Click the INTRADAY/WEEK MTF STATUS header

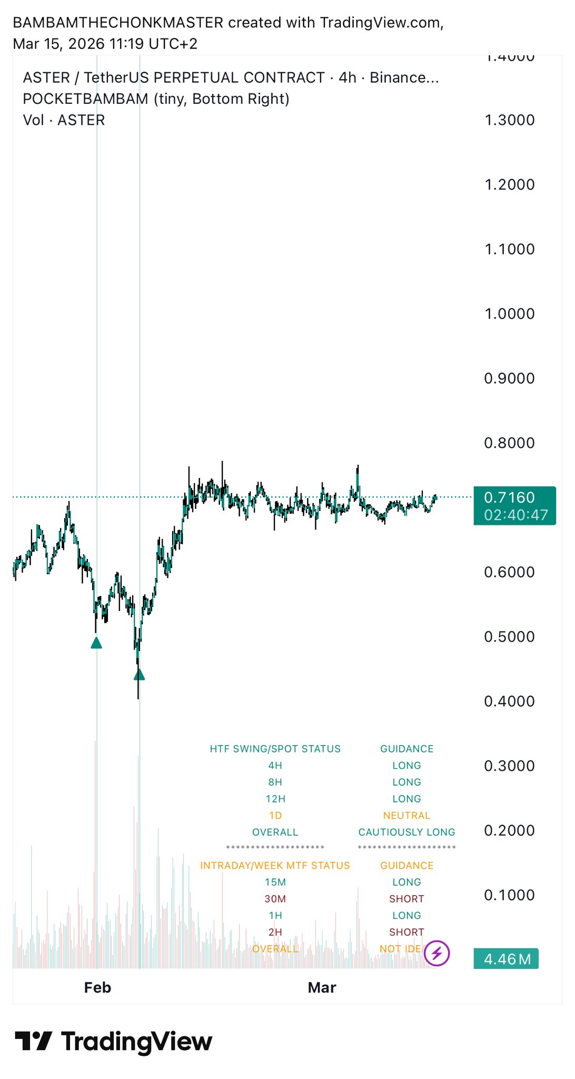tap(275, 866)
